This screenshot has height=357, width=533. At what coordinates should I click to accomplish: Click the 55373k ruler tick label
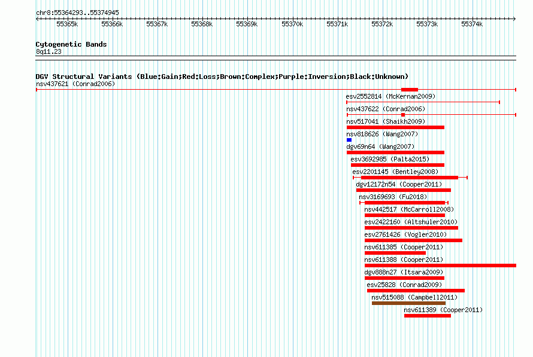[427, 24]
